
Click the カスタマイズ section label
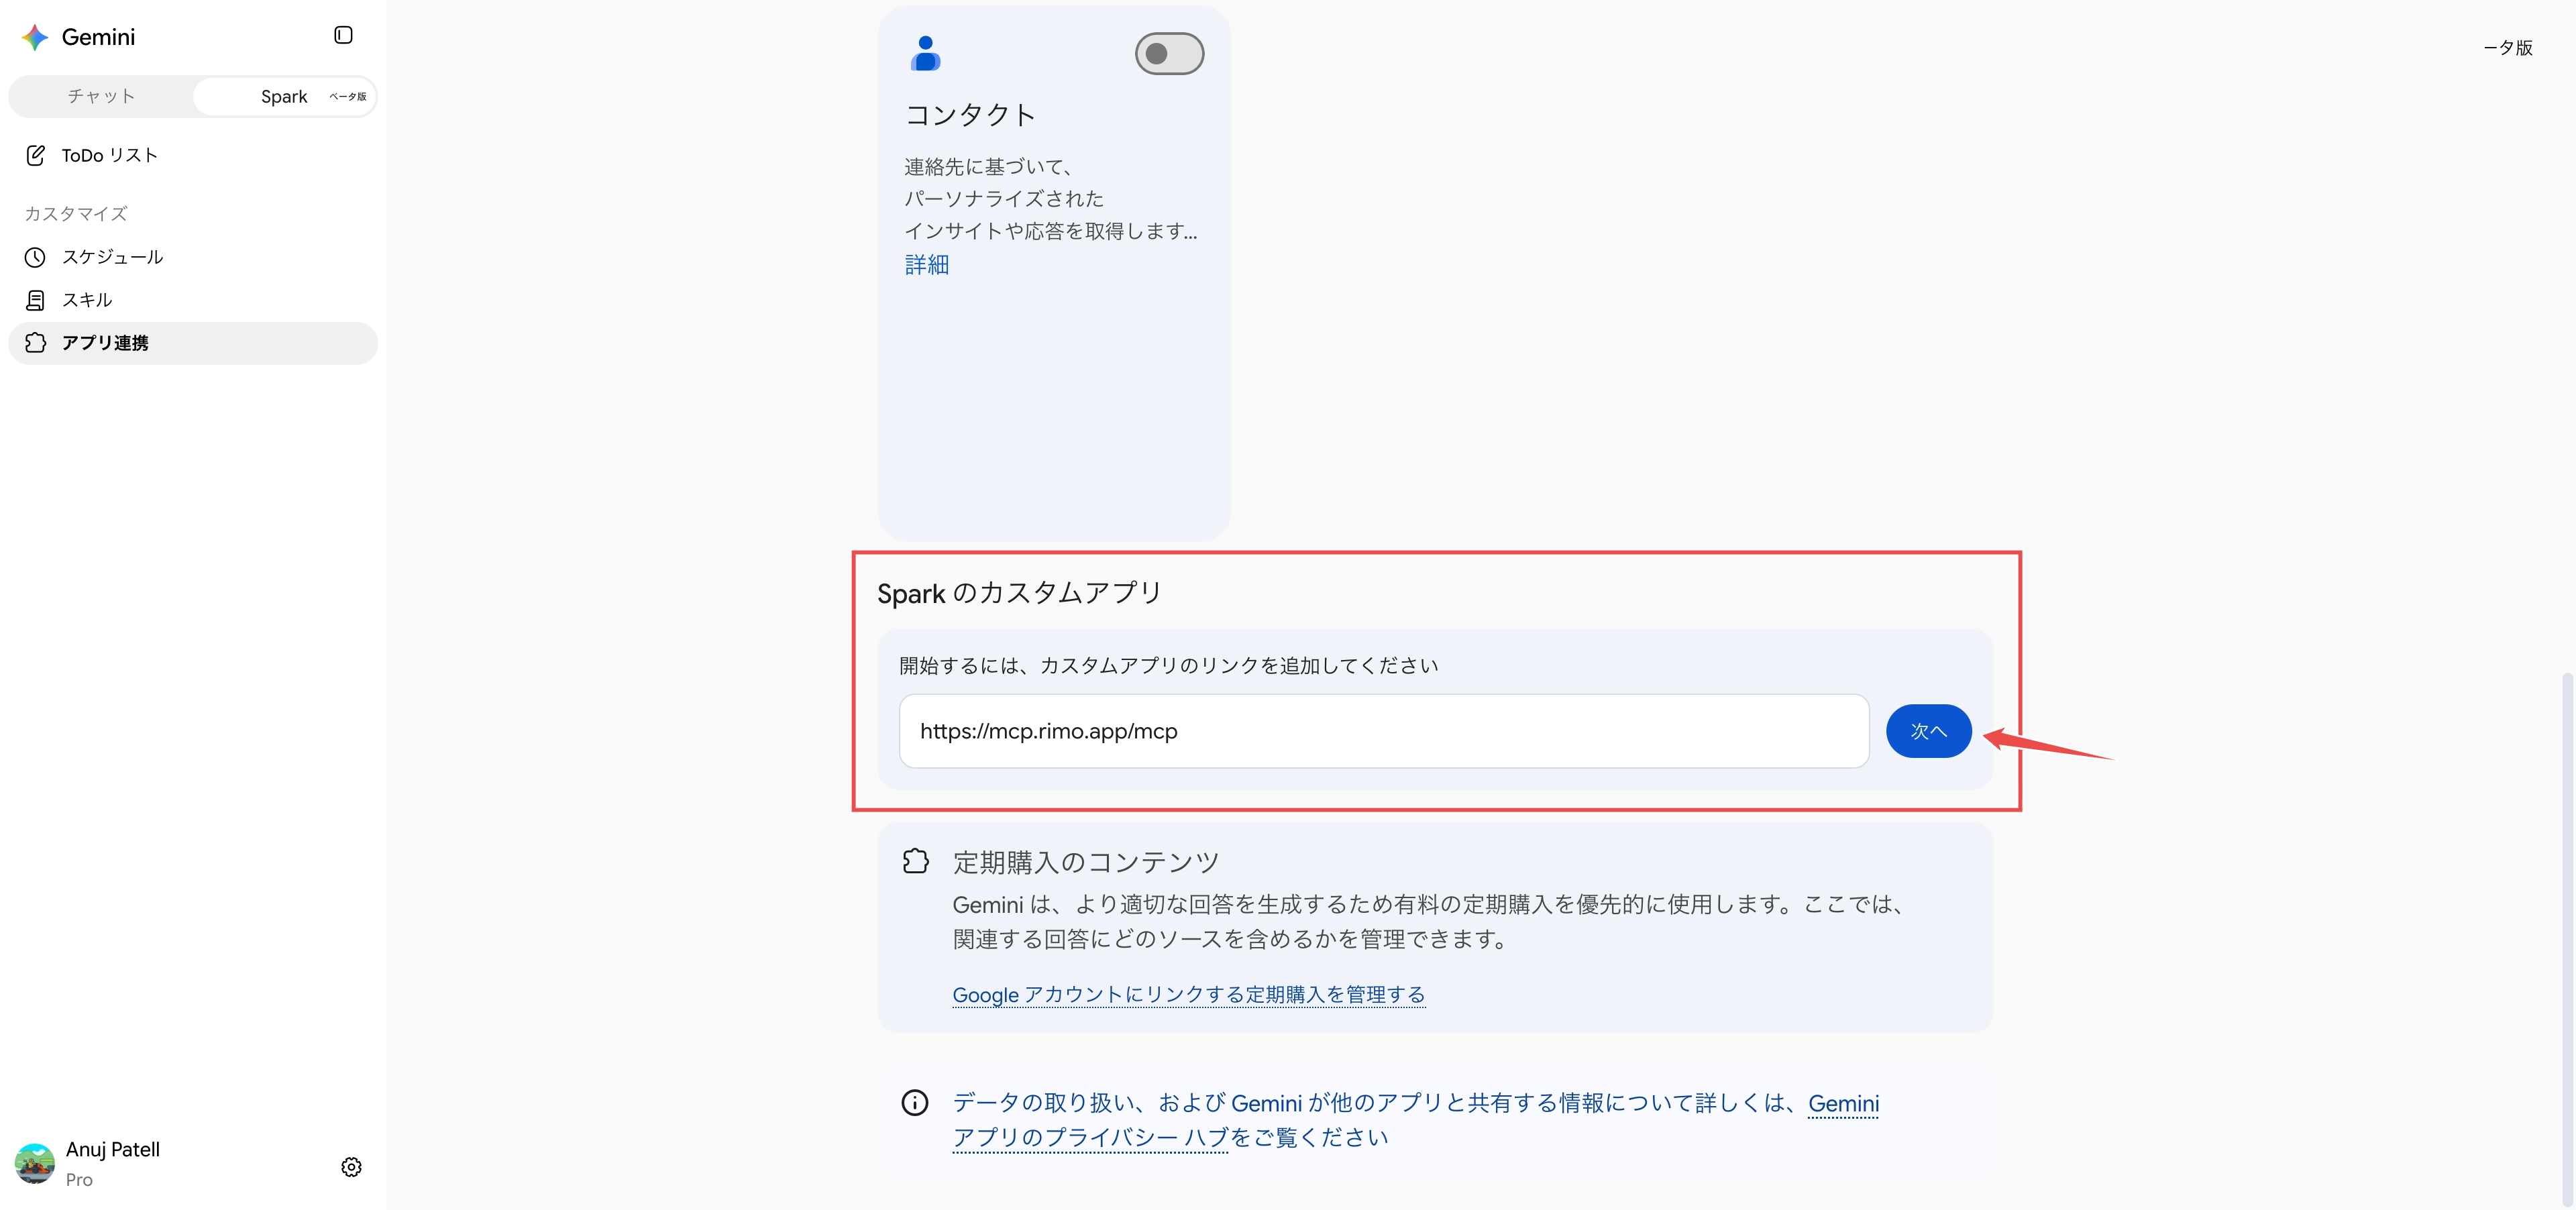pyautogui.click(x=76, y=213)
